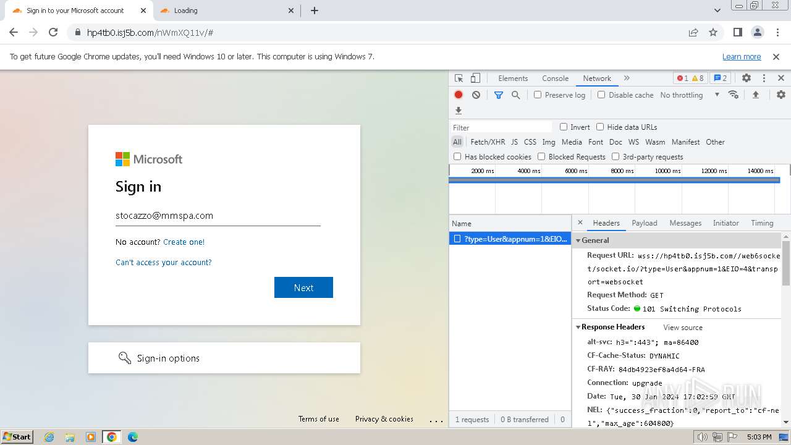Click the network Filter text box
Screen dimensions: 791x445
502,127
